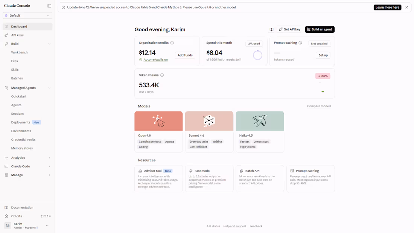Open Files under Build
The height and width of the screenshot is (233, 414).
[x=15, y=61]
